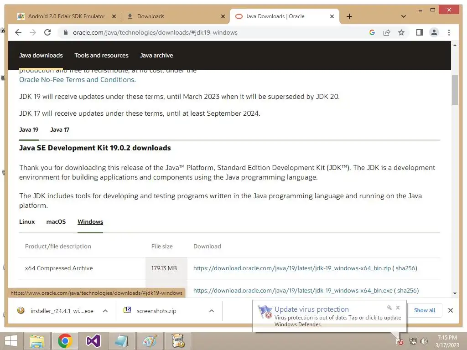This screenshot has height=350, width=467.
Task: Select the Windows downloads tab
Action: 90,222
